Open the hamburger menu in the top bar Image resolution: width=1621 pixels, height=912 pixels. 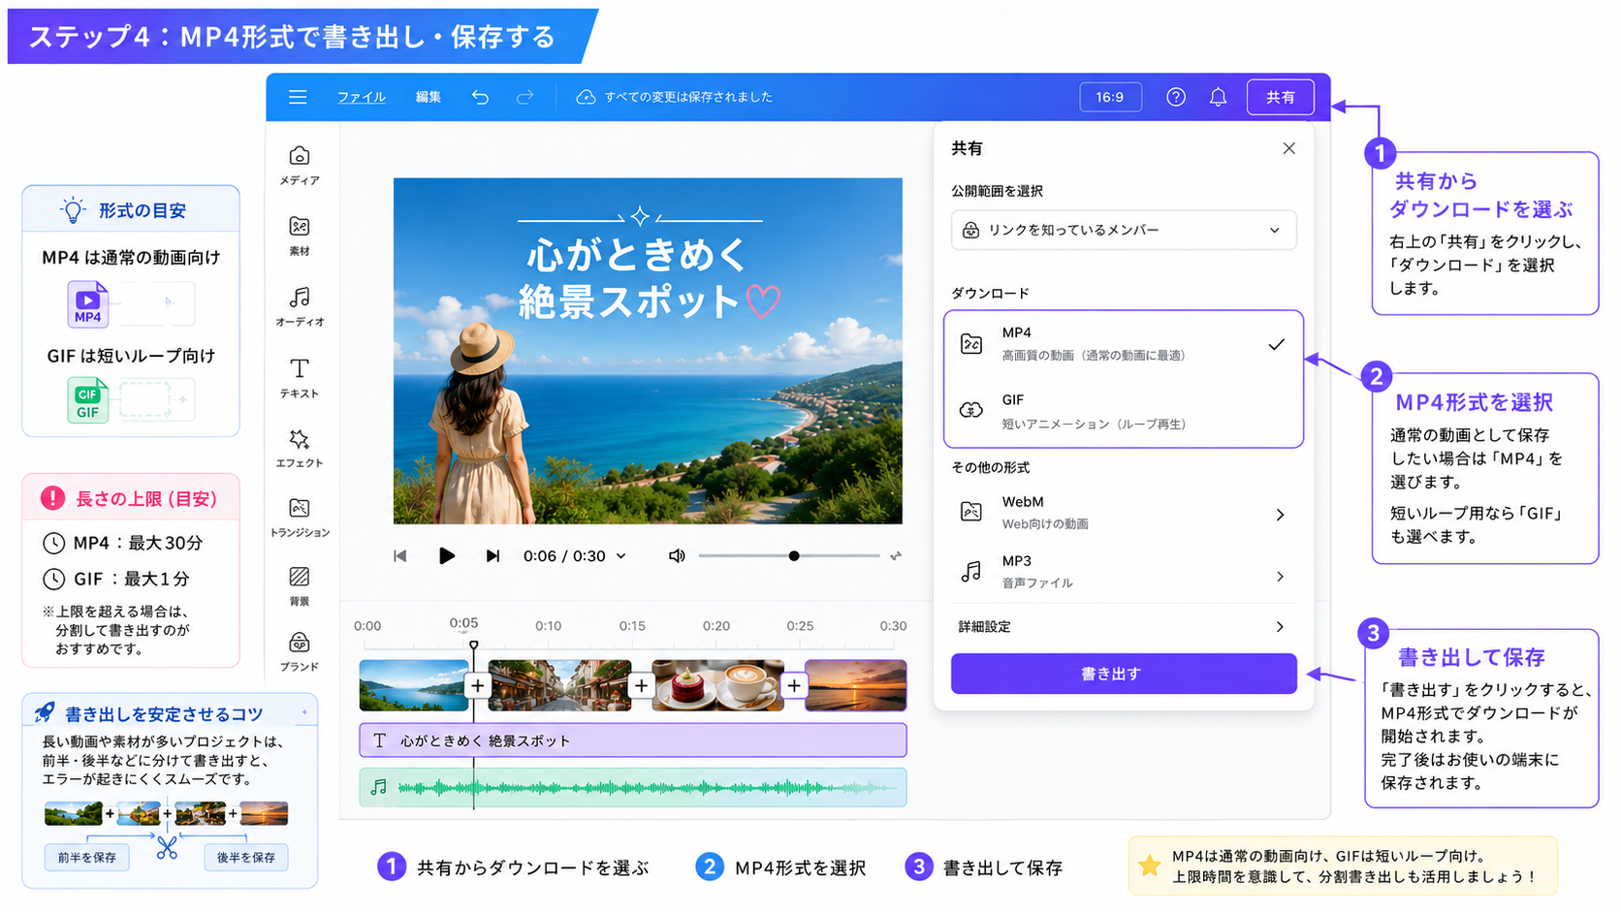(298, 97)
